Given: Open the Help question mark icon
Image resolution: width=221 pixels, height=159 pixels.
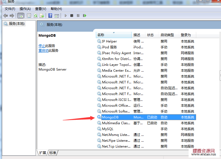Looking at the screenshot, I should pos(50,16).
